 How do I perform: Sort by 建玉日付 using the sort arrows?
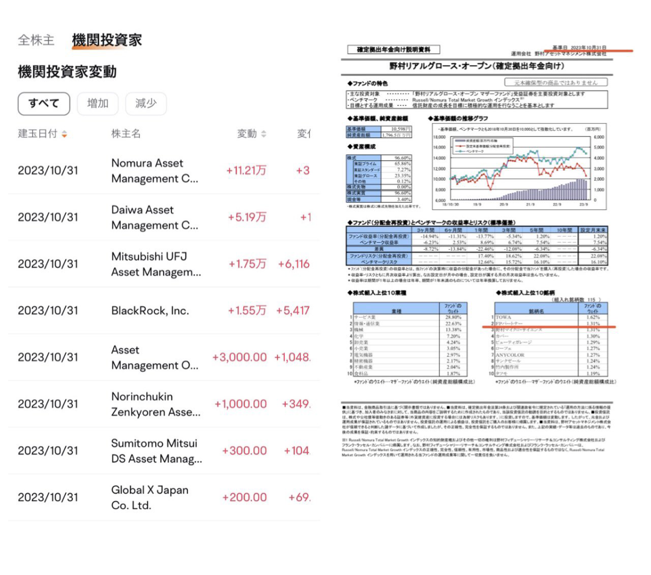coord(65,134)
